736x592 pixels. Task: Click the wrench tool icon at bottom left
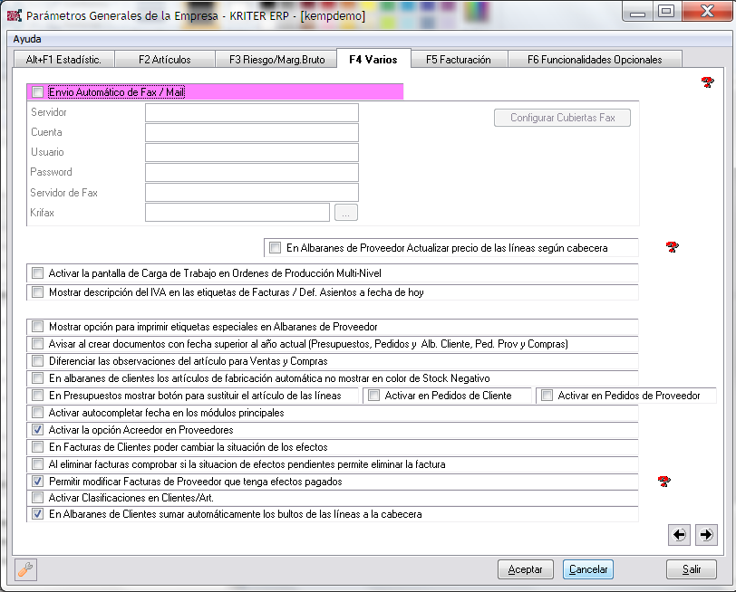(x=26, y=569)
